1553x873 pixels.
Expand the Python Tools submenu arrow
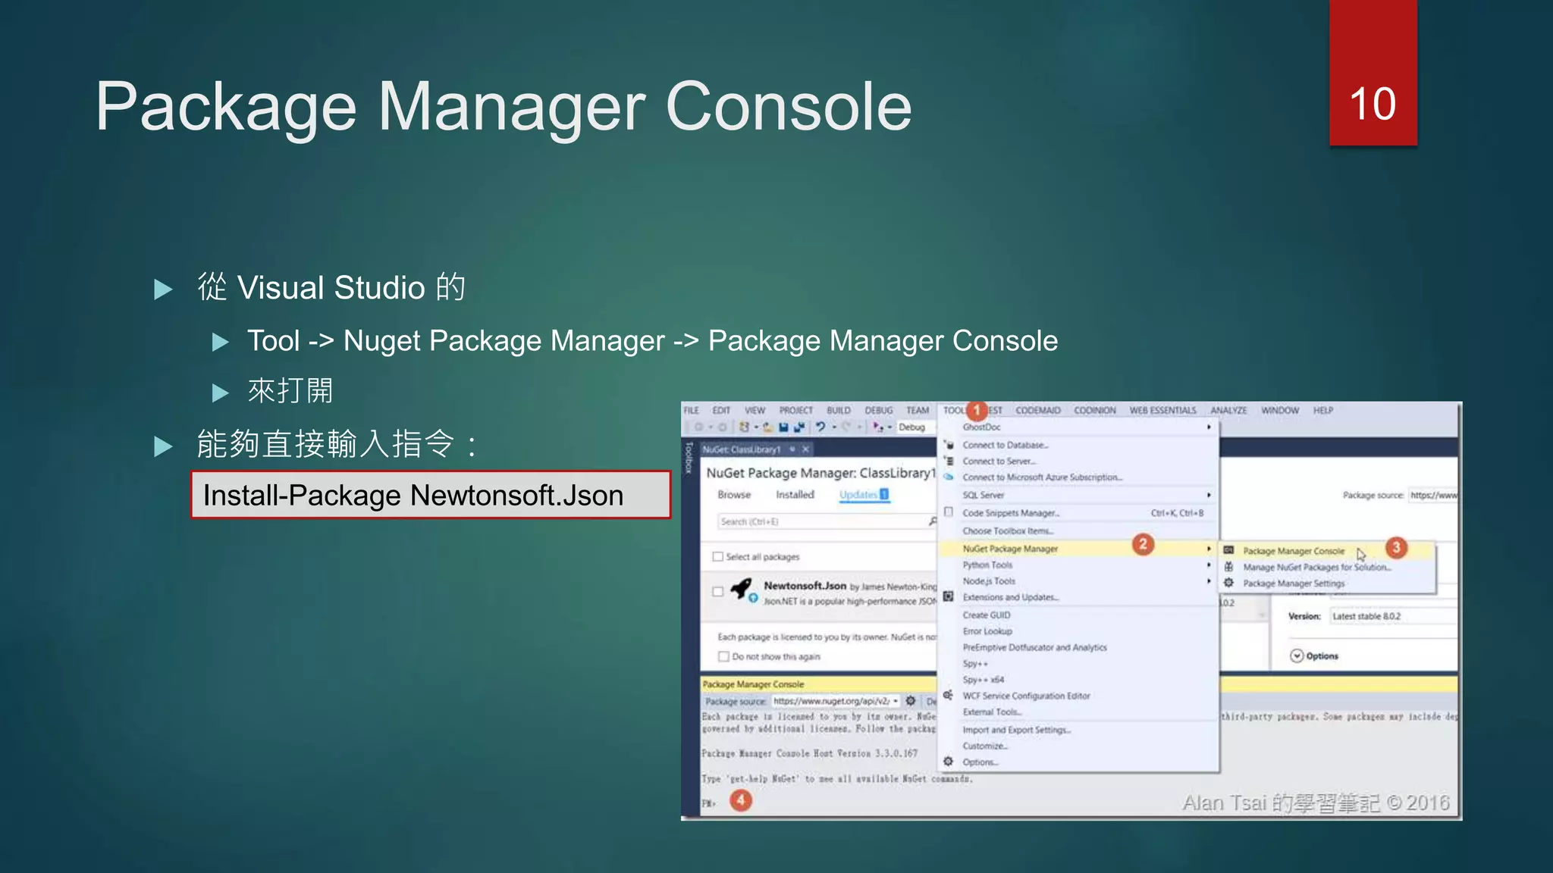(1209, 565)
